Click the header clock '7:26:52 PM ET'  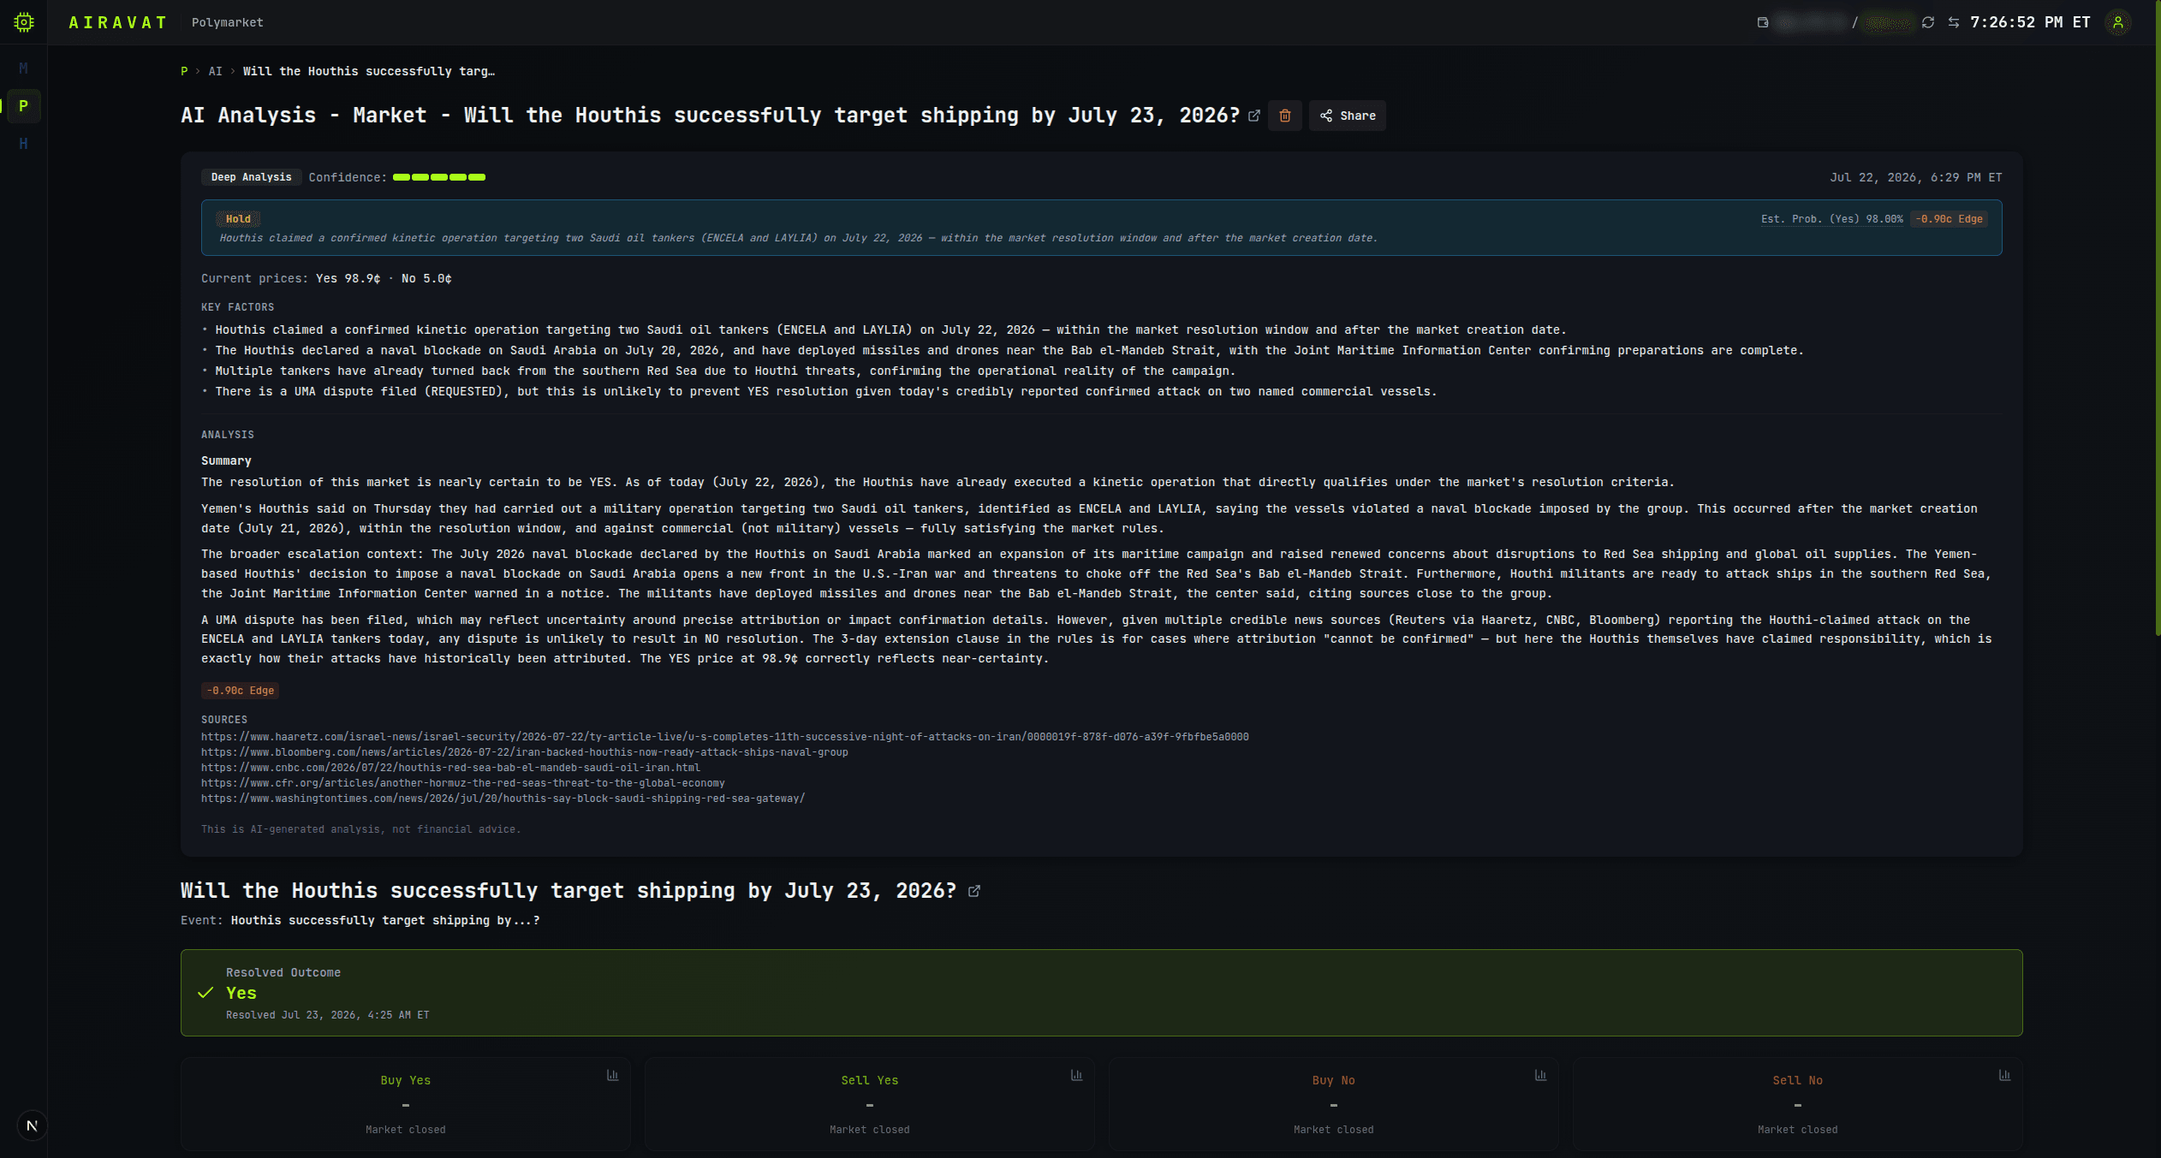2030,22
